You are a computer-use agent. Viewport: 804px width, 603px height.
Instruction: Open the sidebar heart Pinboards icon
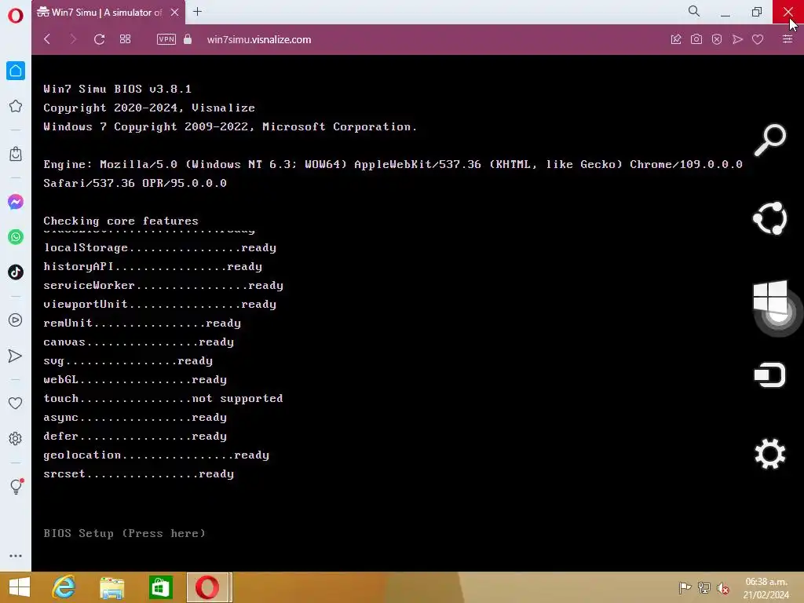tap(16, 403)
